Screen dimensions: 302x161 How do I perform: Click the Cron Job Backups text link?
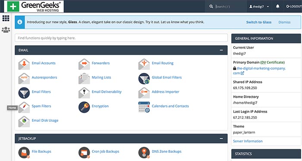click(105, 152)
